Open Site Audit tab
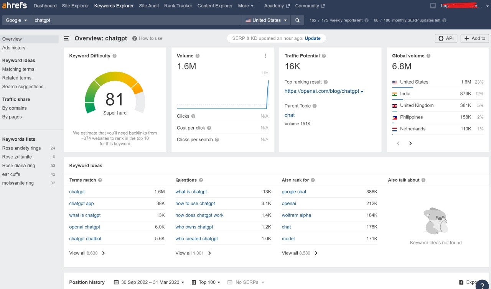Image resolution: width=491 pixels, height=289 pixels. pos(149,6)
